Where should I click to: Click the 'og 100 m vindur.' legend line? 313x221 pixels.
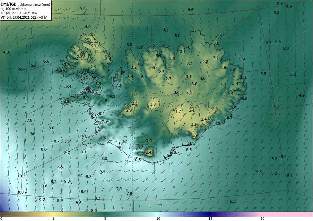tap(13, 9)
